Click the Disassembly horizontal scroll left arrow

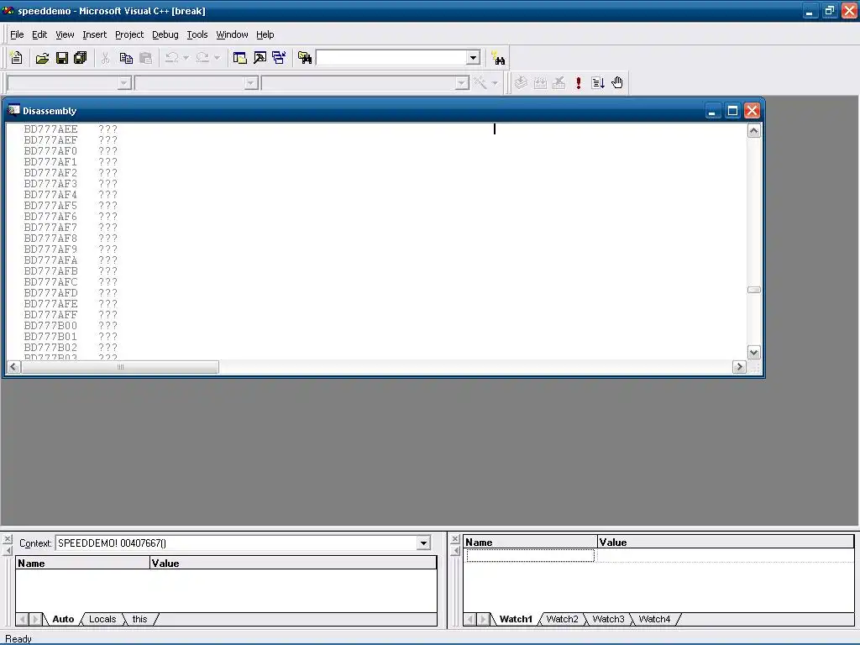click(13, 367)
